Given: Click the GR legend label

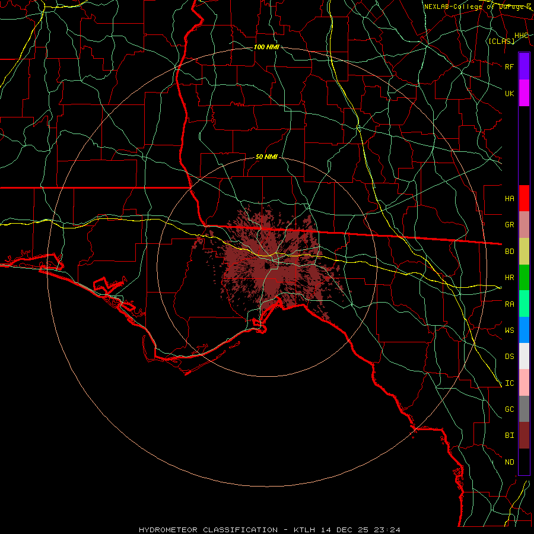Looking at the screenshot, I should click(510, 225).
